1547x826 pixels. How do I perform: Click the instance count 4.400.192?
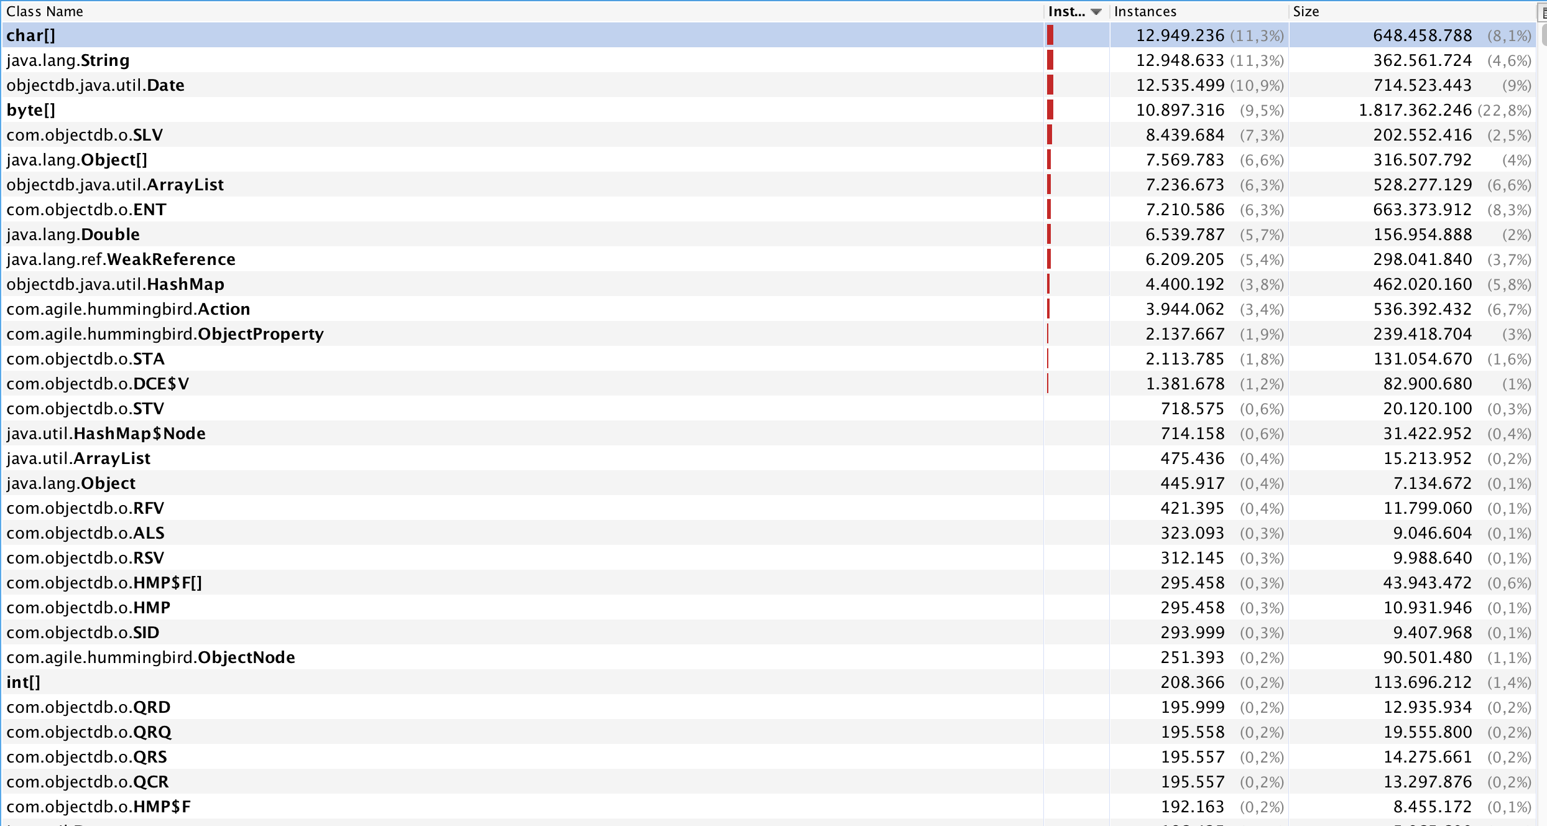point(1185,284)
